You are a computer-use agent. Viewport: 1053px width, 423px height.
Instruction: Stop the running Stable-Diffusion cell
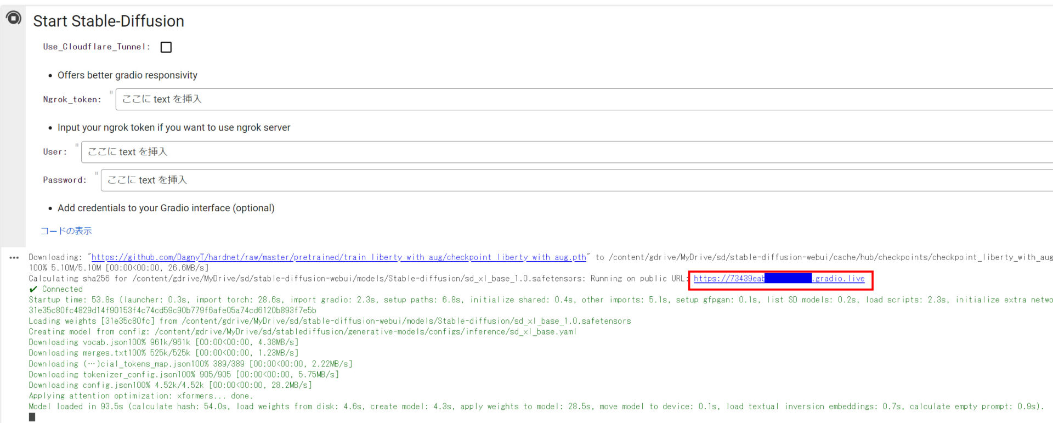pyautogui.click(x=13, y=18)
